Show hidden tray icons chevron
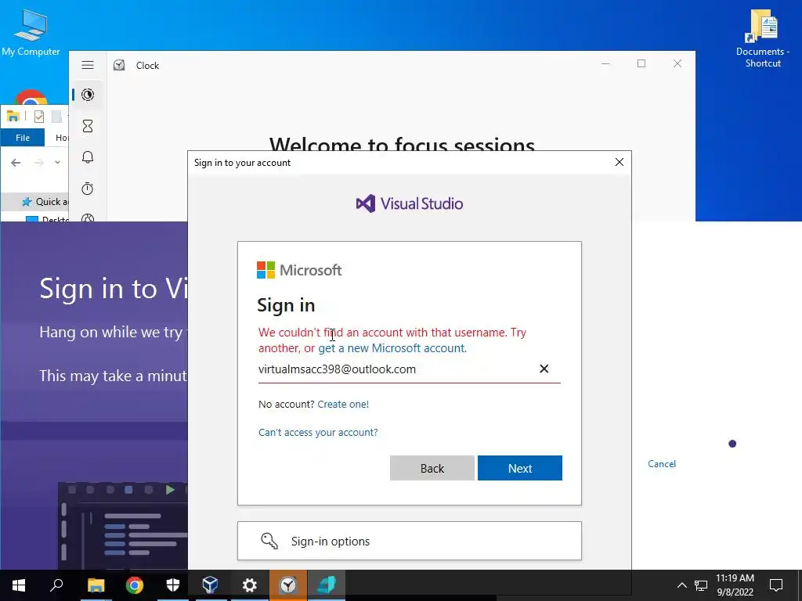The image size is (802, 601). tap(682, 585)
